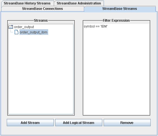Click the Filter Expression panel title label
This screenshot has height=136, width=158.
pos(116,21)
